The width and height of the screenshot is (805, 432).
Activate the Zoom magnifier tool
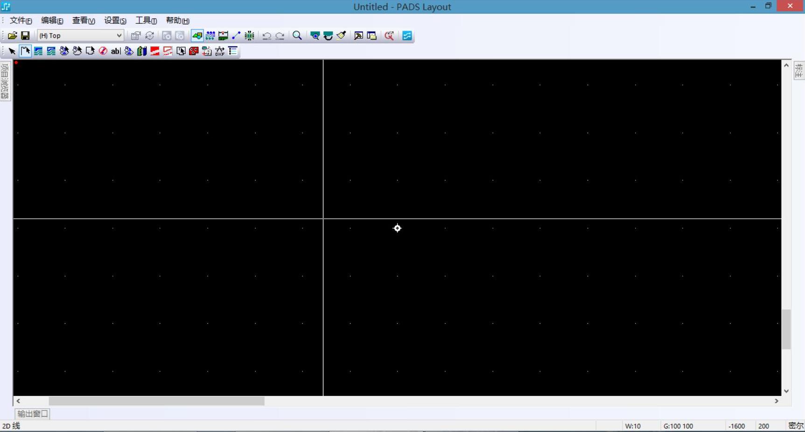click(x=297, y=35)
